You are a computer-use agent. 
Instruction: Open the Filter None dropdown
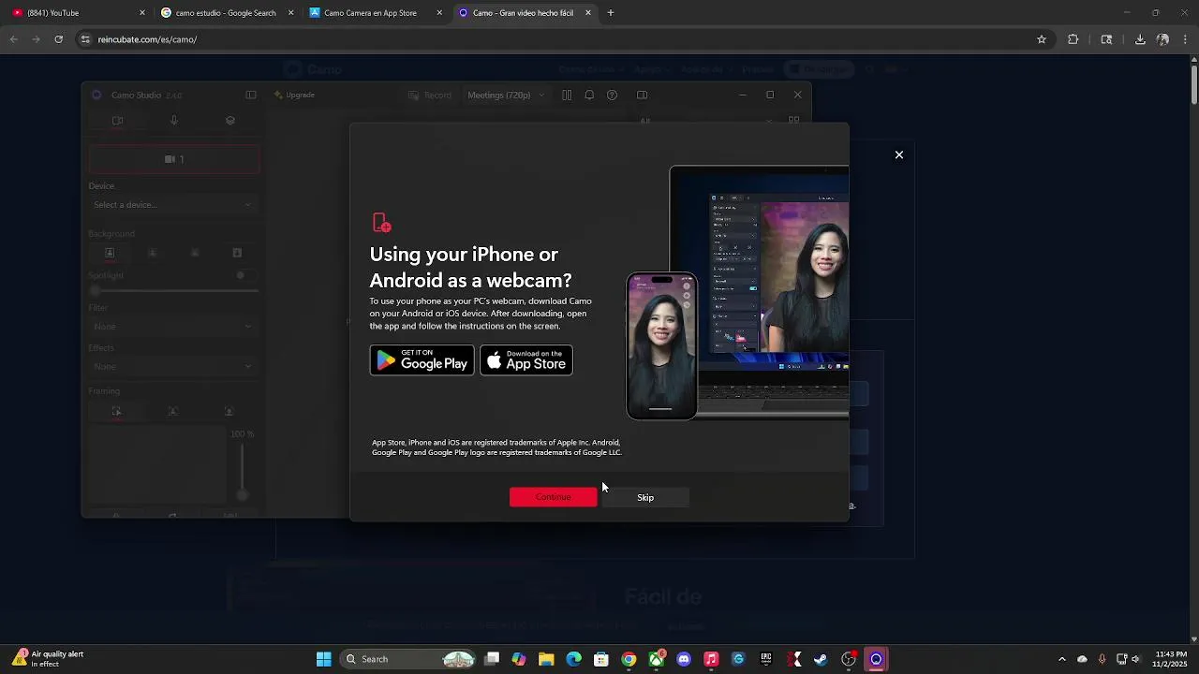pyautogui.click(x=172, y=327)
